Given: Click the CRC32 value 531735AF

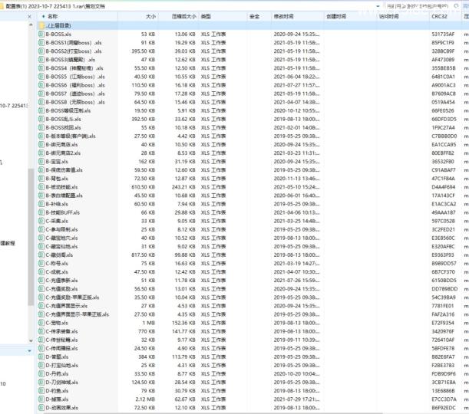Looking at the screenshot, I should 443,34.
